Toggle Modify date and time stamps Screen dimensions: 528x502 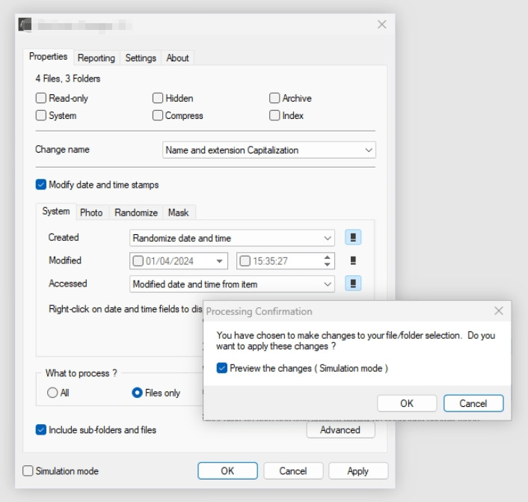click(x=41, y=185)
